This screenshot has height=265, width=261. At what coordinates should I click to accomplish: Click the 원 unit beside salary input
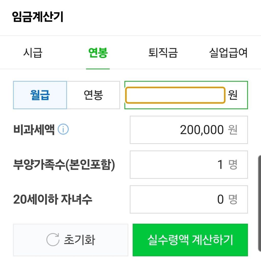233,95
